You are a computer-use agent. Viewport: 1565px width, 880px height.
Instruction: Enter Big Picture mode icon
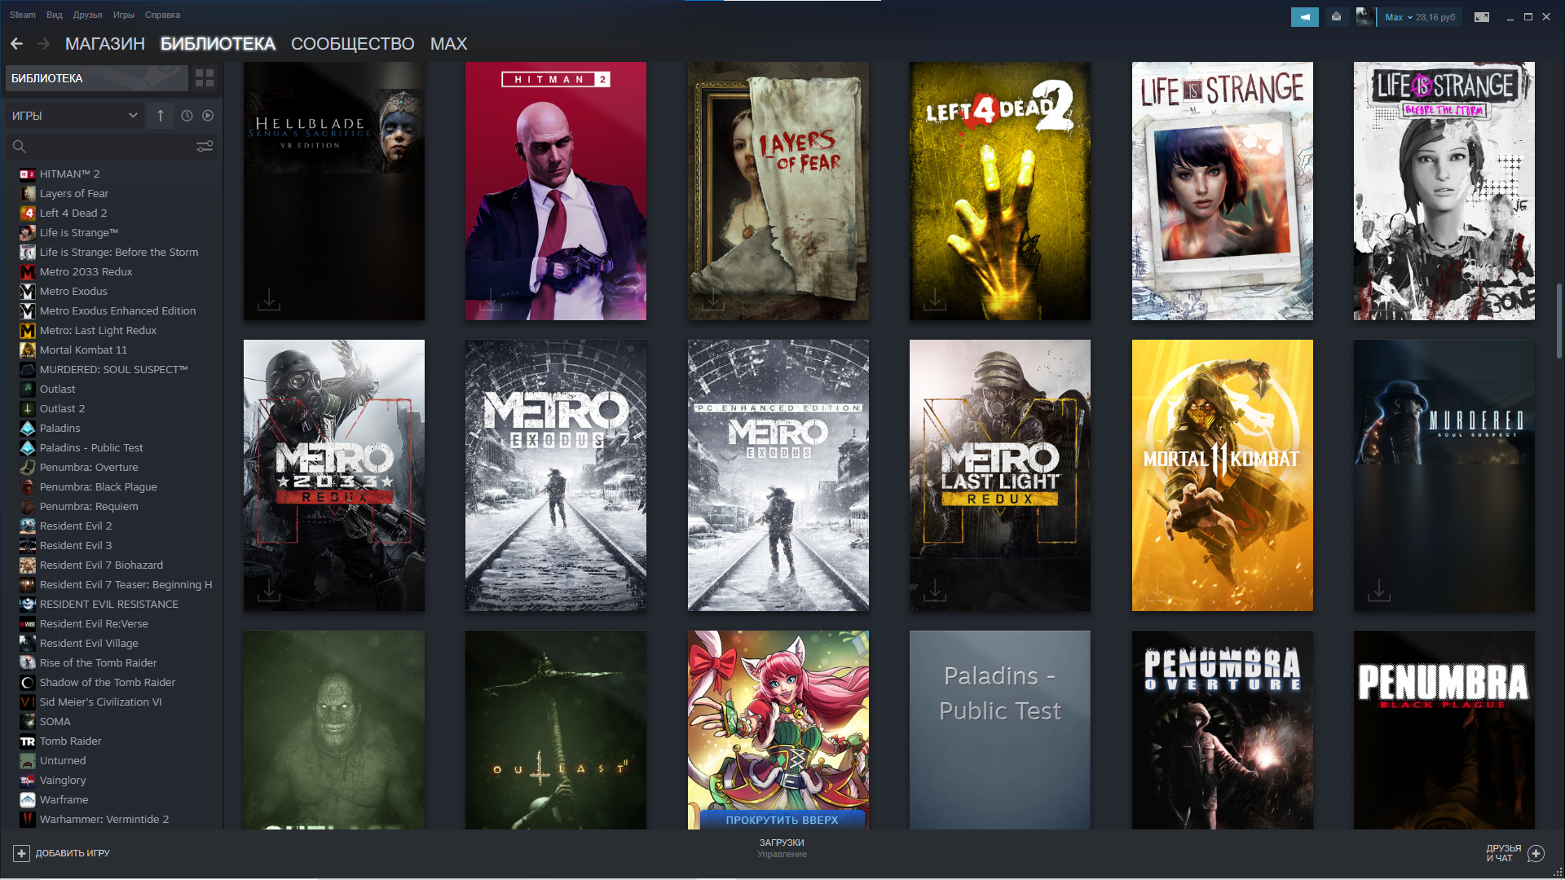pyautogui.click(x=1482, y=16)
